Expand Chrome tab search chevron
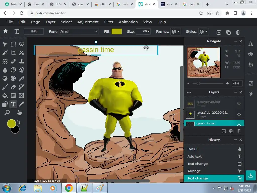257x193 pixels. click(x=227, y=4)
